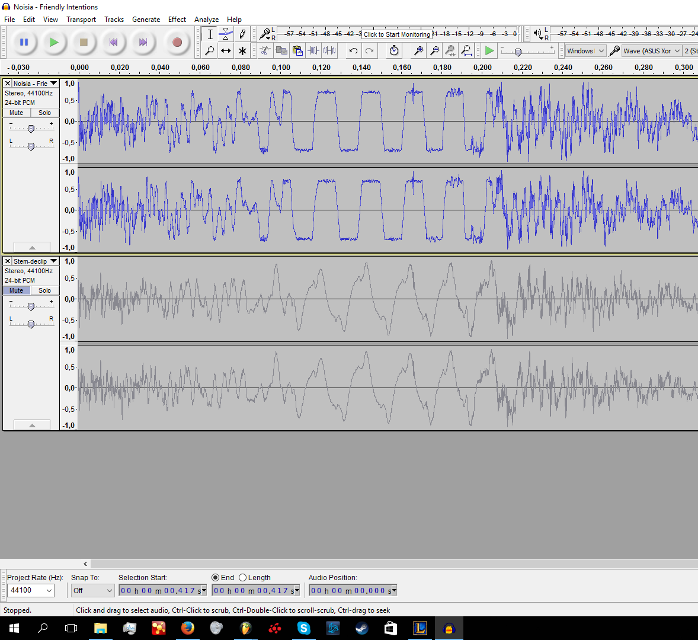Open the Generate menu
698x640 pixels.
pos(146,20)
